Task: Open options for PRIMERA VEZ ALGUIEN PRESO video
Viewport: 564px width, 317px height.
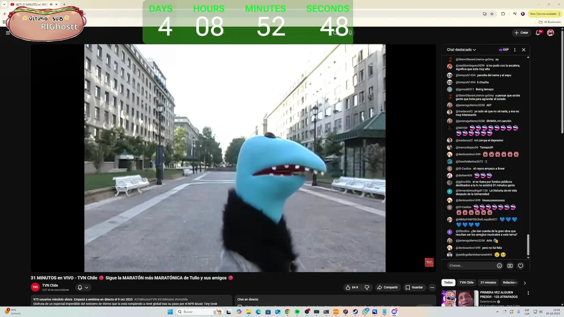Action: point(528,293)
